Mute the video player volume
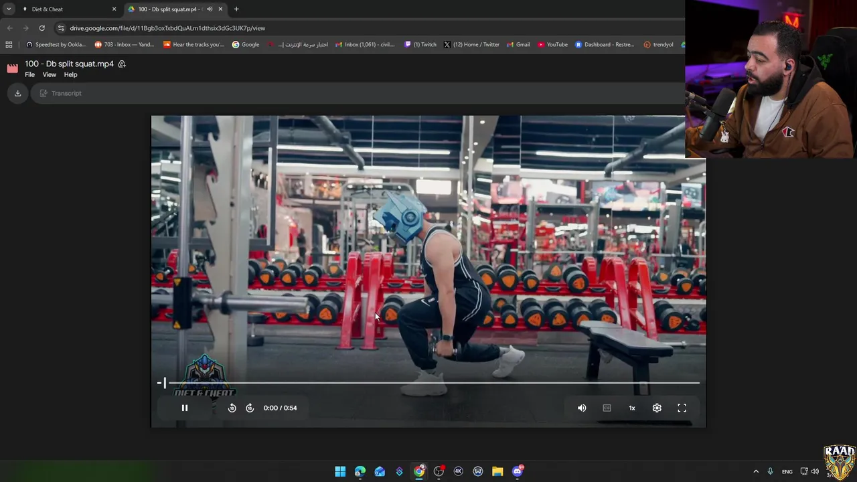This screenshot has width=857, height=482. [582, 408]
